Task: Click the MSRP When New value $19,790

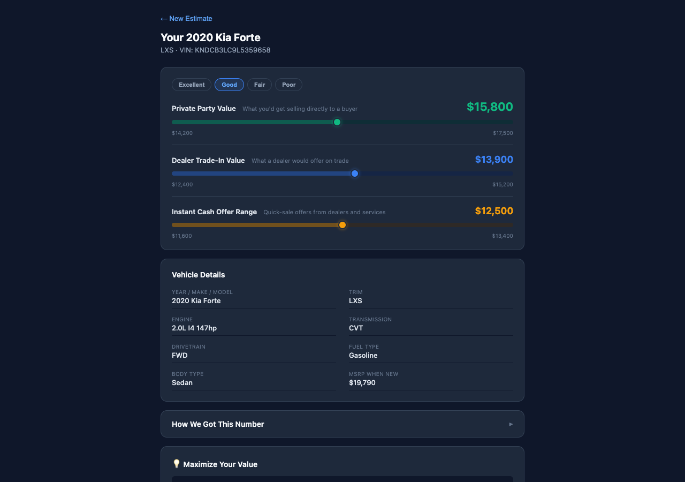Action: pyautogui.click(x=362, y=382)
